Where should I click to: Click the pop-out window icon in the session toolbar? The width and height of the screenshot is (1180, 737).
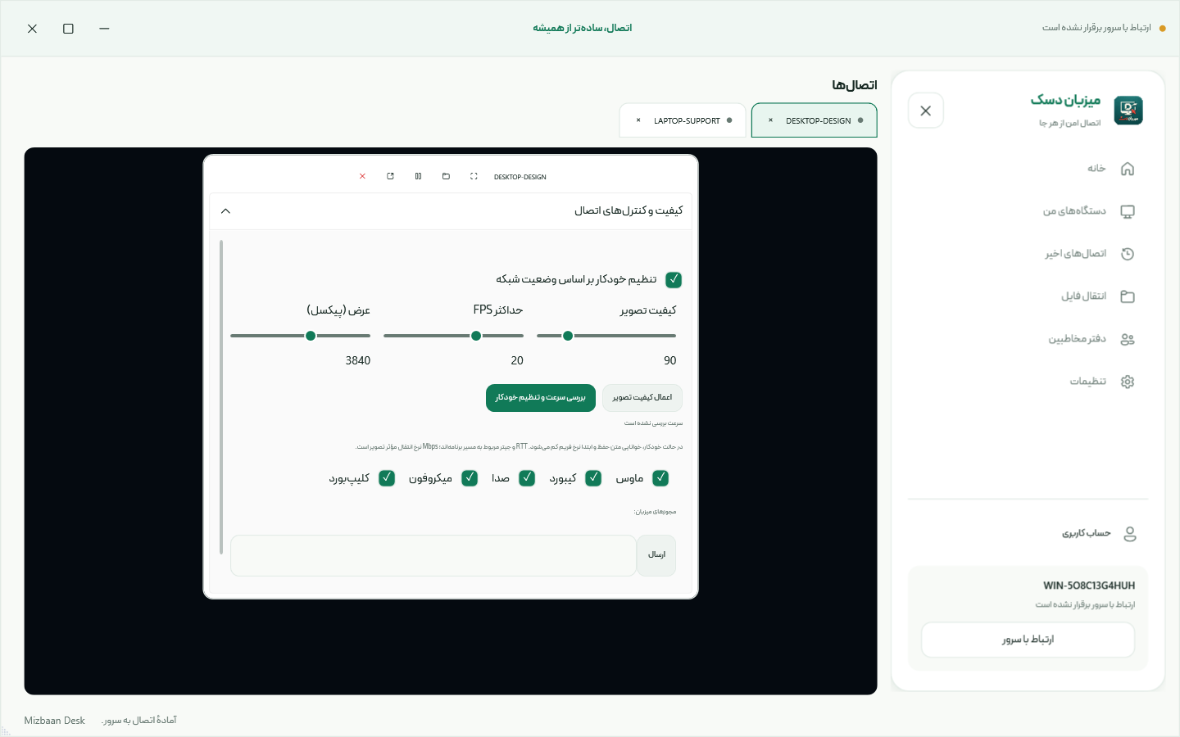tap(390, 176)
